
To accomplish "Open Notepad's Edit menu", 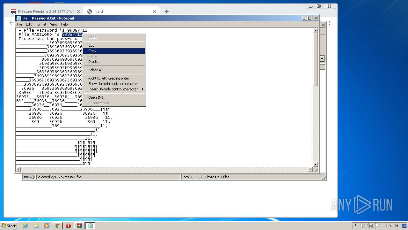I will point(29,24).
